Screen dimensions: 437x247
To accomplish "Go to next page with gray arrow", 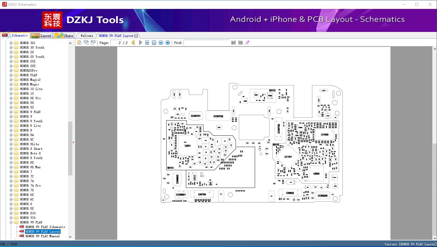I will point(140,43).
